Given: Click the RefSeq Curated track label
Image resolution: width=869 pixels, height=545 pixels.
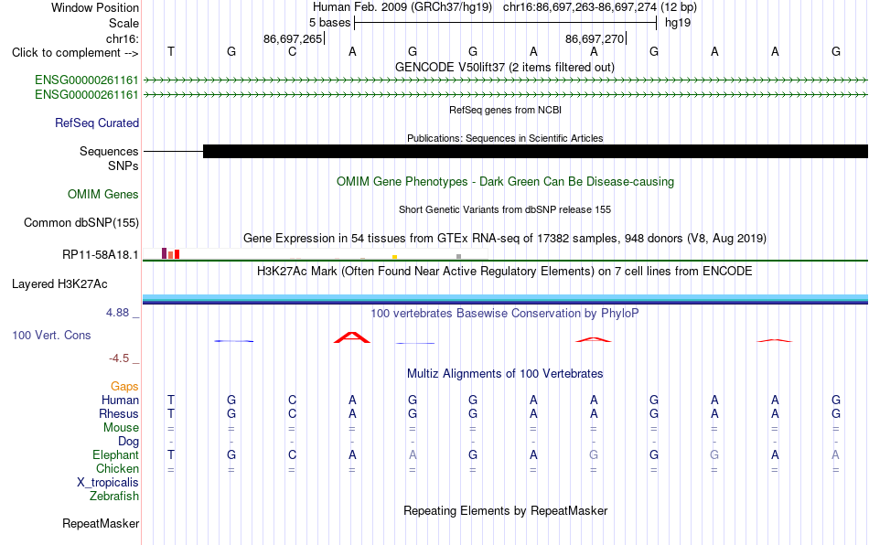Looking at the screenshot, I should click(x=96, y=123).
